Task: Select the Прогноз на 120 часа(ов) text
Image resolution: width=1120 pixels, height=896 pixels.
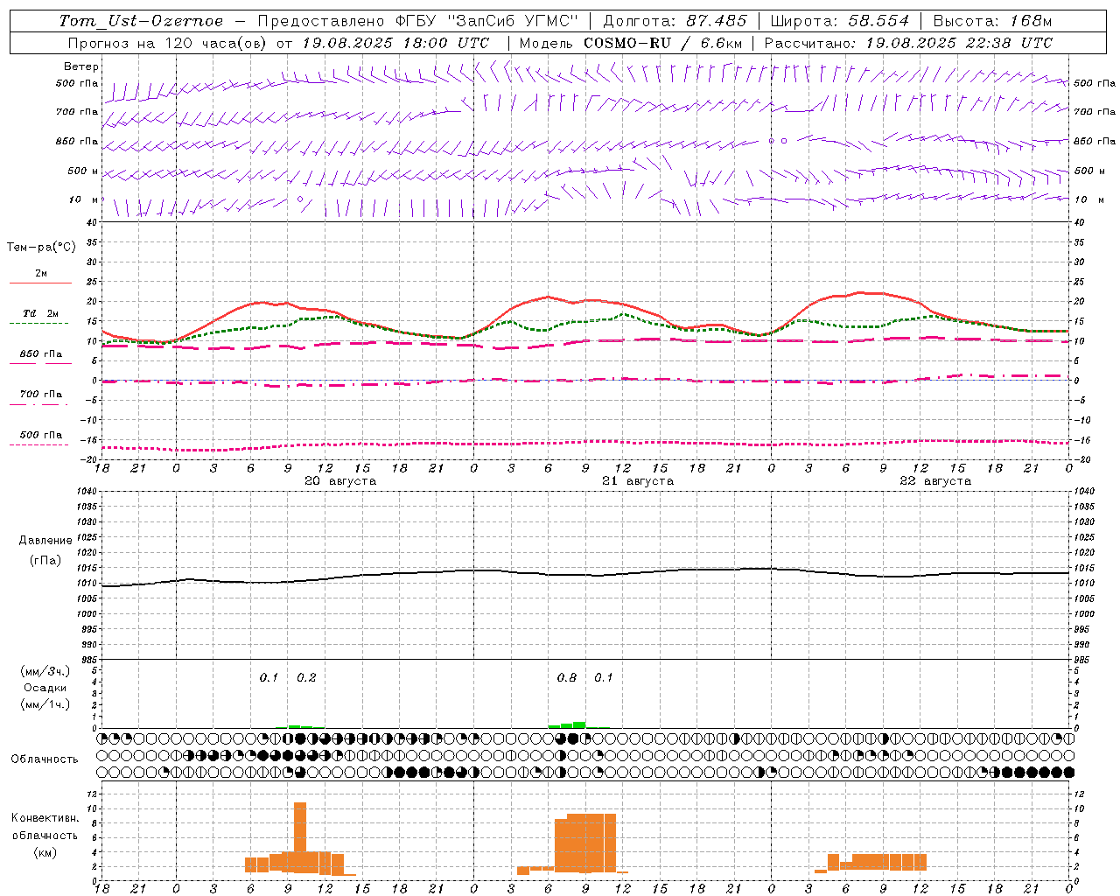Action: coord(169,43)
